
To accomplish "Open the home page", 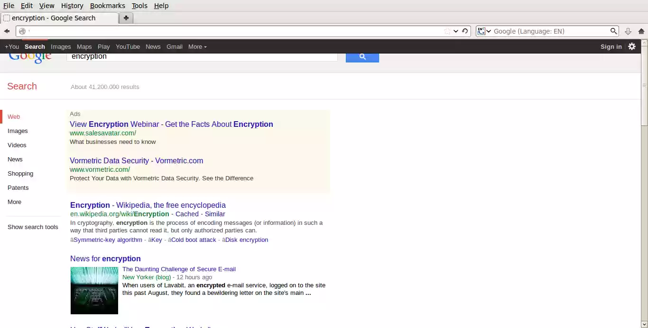I will tap(642, 31).
